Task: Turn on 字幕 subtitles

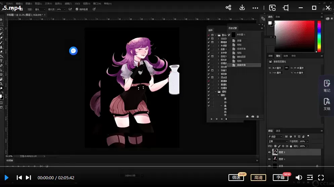Action: click(280, 178)
